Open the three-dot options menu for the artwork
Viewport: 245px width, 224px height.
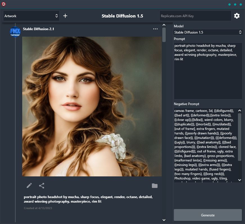pos(155,29)
